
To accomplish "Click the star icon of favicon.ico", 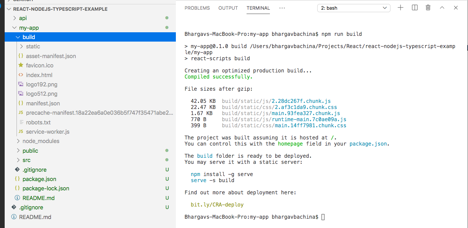I will (x=21, y=65).
